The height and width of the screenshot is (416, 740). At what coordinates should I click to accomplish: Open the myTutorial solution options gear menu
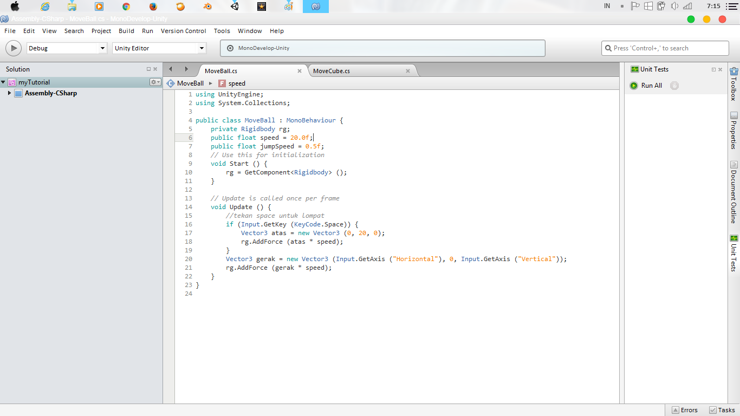point(154,82)
